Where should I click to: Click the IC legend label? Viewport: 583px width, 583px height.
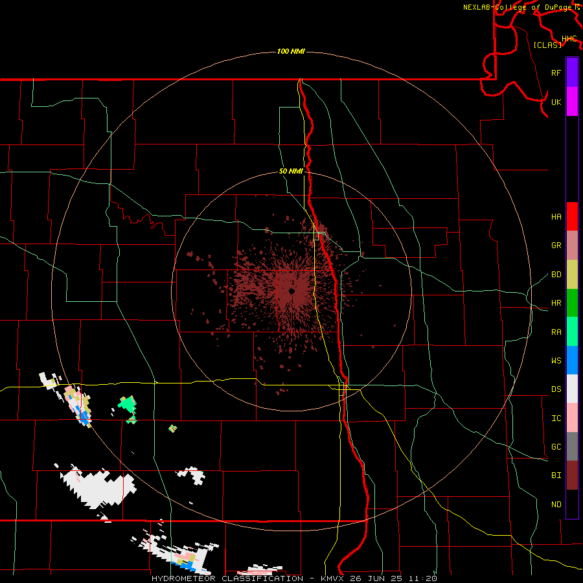556,418
